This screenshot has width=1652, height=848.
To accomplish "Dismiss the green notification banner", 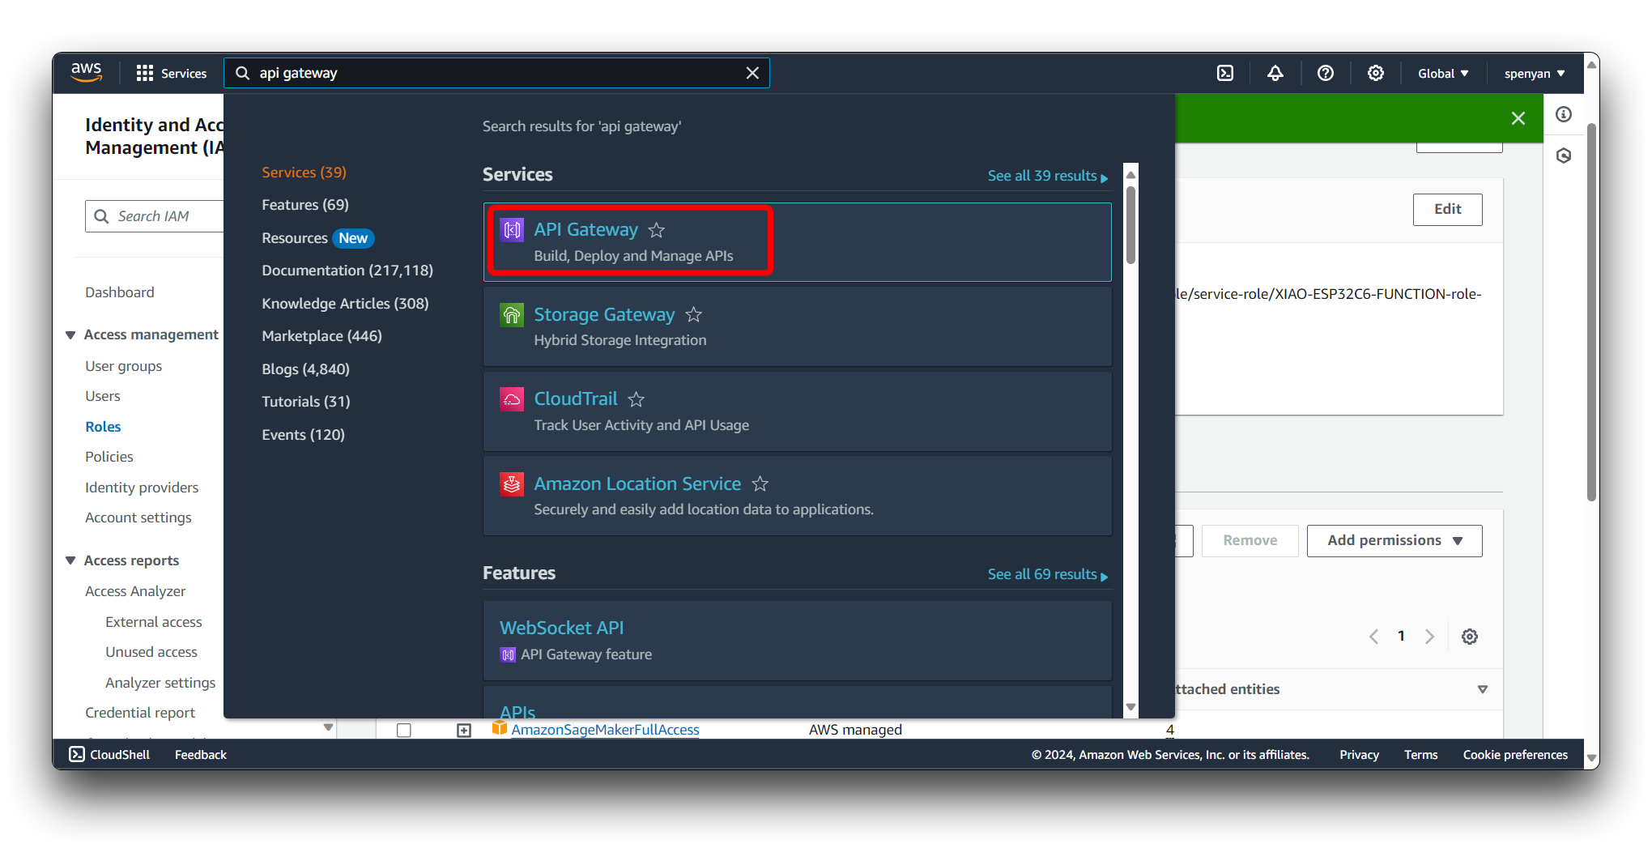I will [1518, 118].
